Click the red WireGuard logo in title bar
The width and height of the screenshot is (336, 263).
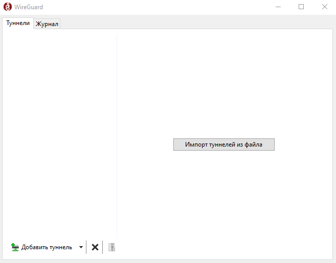click(x=8, y=7)
